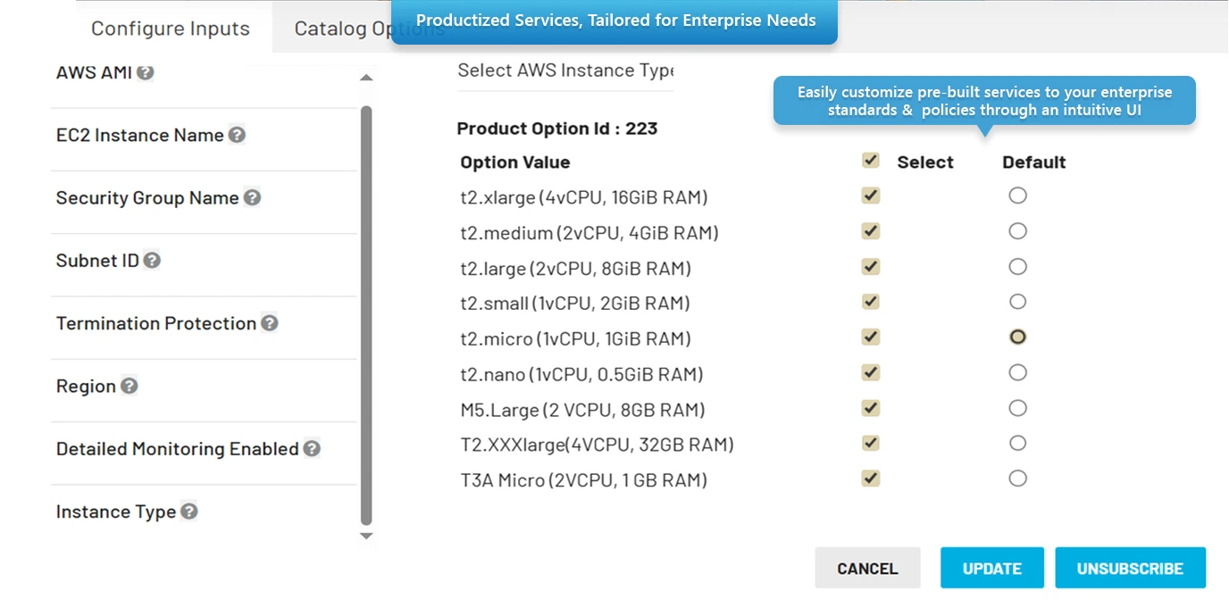Click the Subnet ID question mark icon
Image resolution: width=1229 pixels, height=607 pixels.
click(x=152, y=260)
